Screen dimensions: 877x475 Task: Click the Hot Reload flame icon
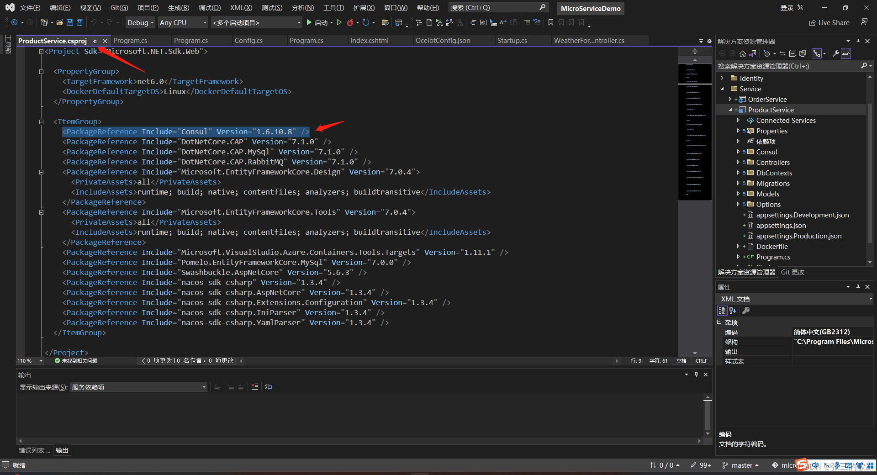click(350, 22)
